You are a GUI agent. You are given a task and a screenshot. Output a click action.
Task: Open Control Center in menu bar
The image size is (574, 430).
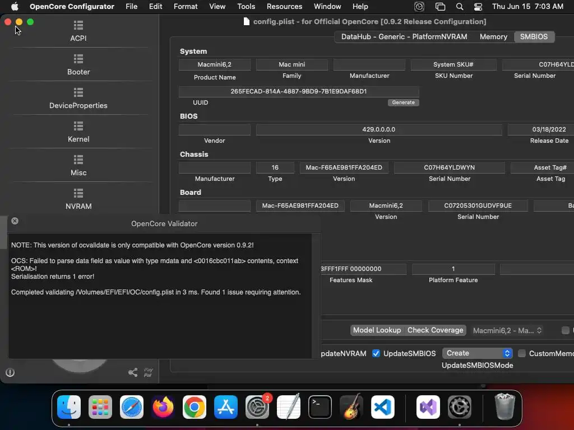coord(478,7)
